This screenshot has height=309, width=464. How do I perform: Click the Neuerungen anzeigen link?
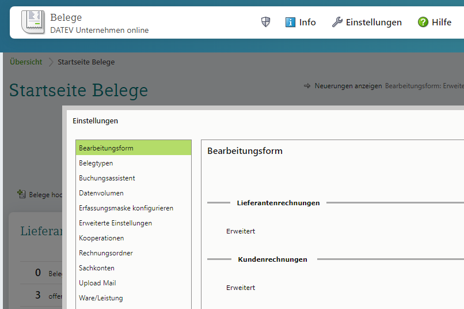click(x=348, y=86)
